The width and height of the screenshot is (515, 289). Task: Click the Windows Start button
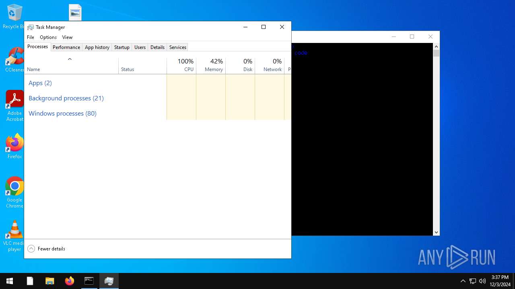pyautogui.click(x=10, y=281)
